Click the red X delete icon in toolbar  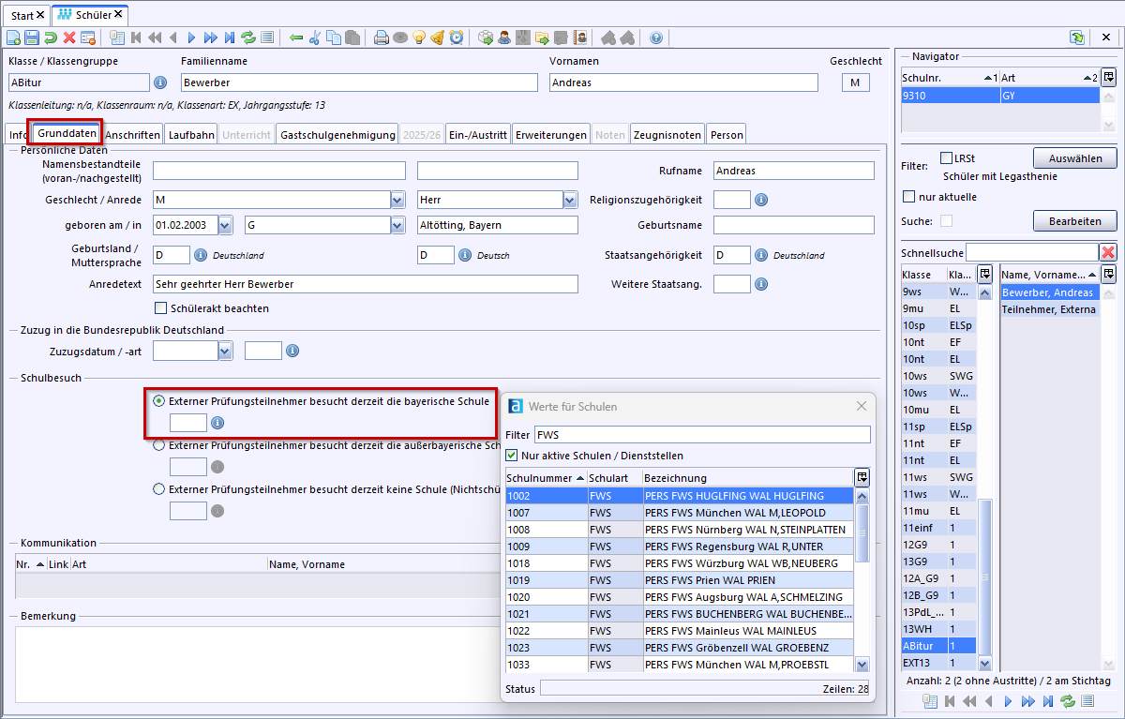(x=69, y=37)
